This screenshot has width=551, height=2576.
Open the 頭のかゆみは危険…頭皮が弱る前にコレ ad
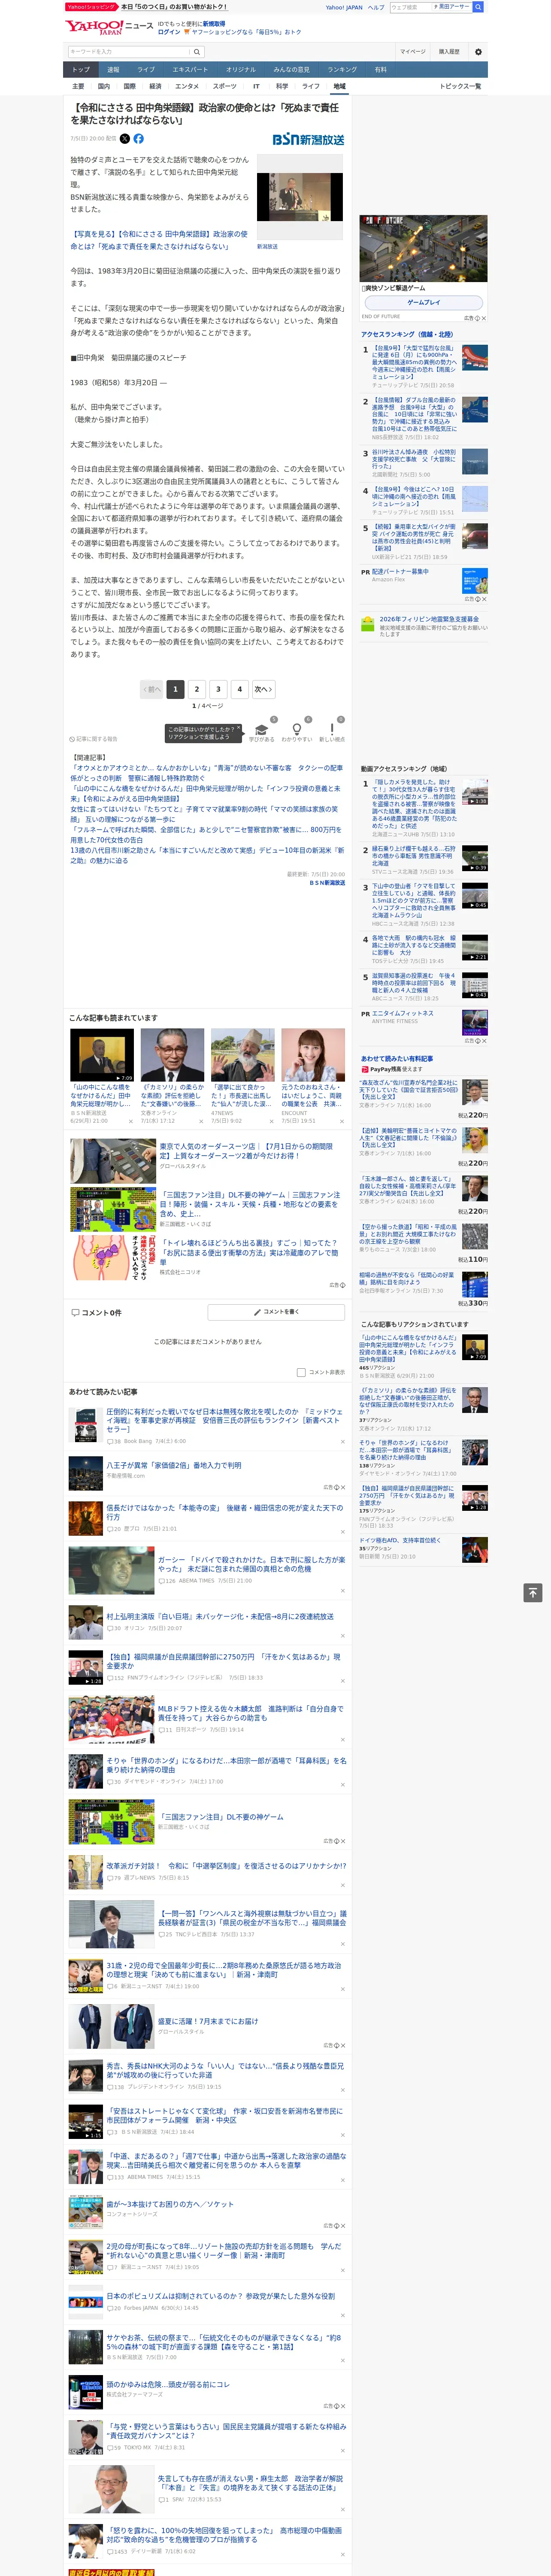click(x=168, y=2384)
